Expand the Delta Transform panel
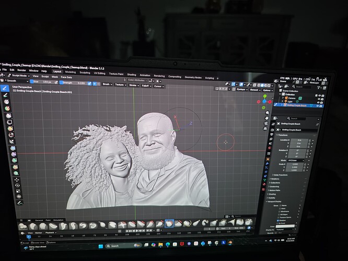This screenshot has height=261, width=348. [x=280, y=175]
